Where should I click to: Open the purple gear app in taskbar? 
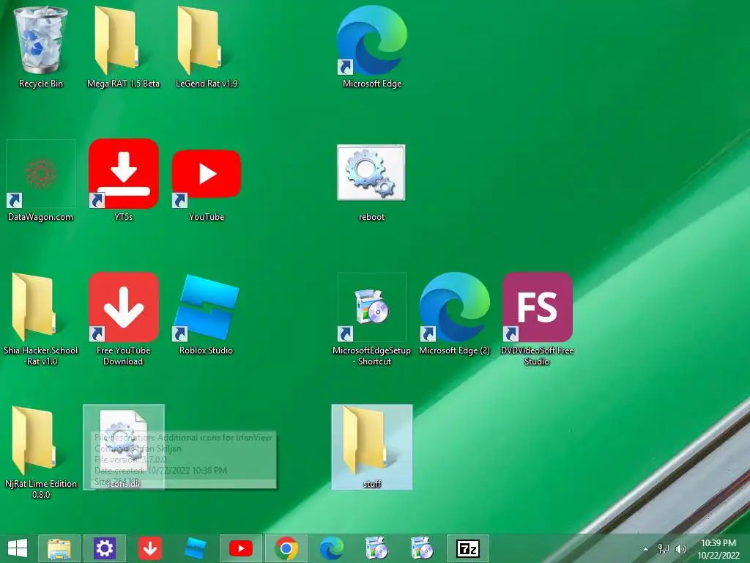pos(104,548)
